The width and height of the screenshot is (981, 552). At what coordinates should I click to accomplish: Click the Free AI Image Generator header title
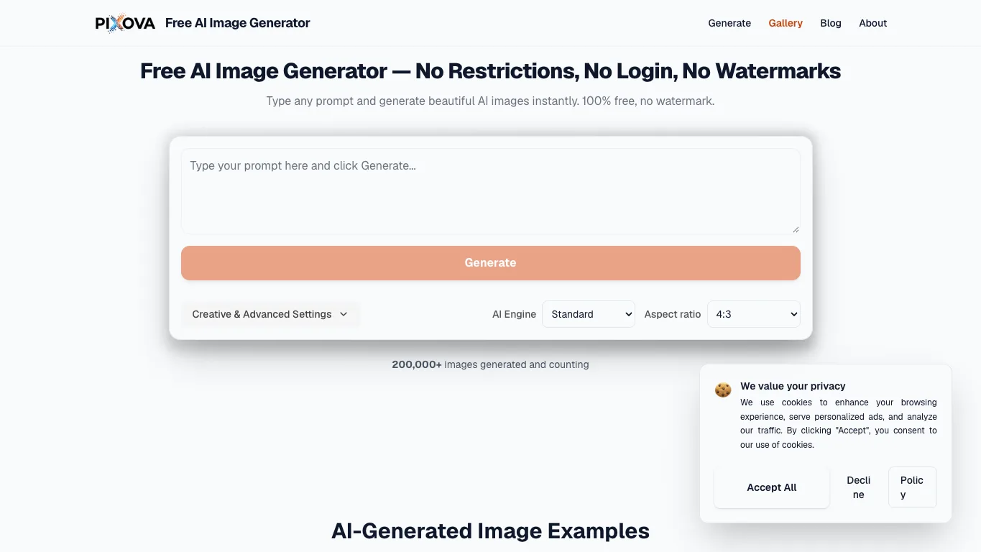click(238, 23)
